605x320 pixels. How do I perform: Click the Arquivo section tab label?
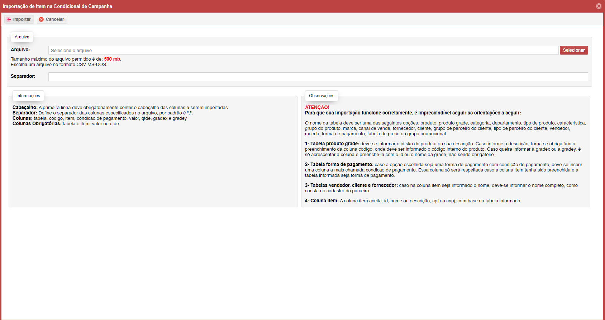point(22,37)
